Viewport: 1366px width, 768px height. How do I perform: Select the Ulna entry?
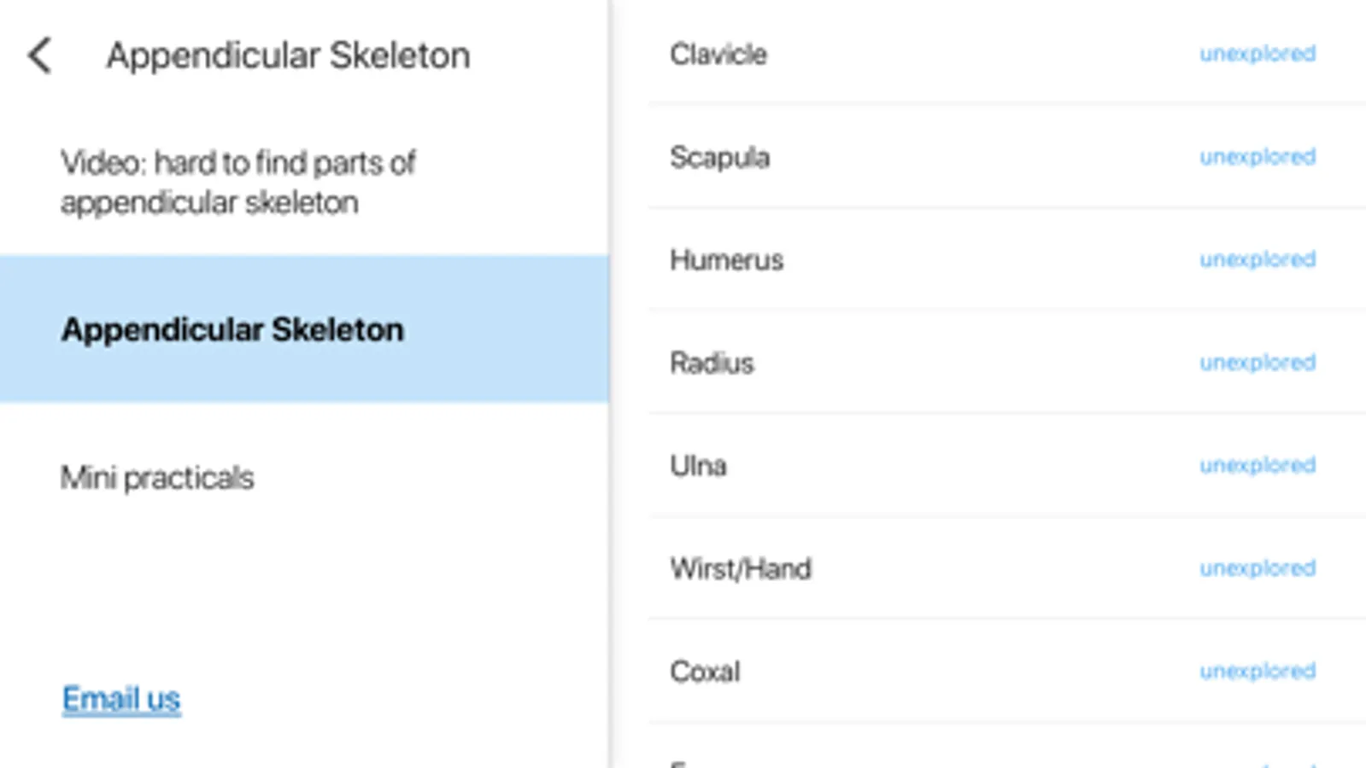click(698, 466)
